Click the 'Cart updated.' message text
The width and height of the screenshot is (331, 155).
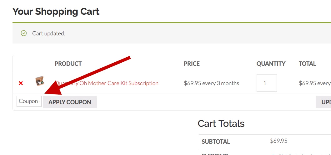[x=49, y=34]
